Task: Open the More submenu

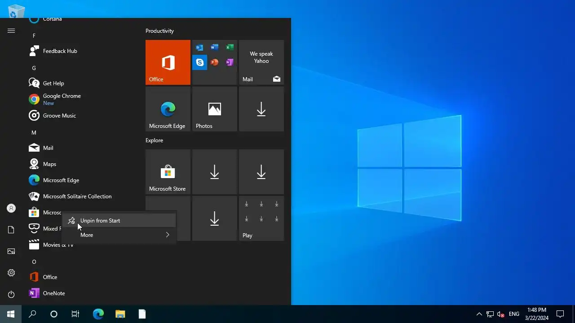Action: pos(119,235)
